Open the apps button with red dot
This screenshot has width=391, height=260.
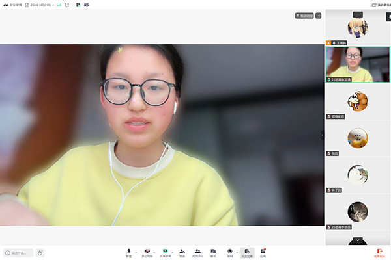click(263, 253)
